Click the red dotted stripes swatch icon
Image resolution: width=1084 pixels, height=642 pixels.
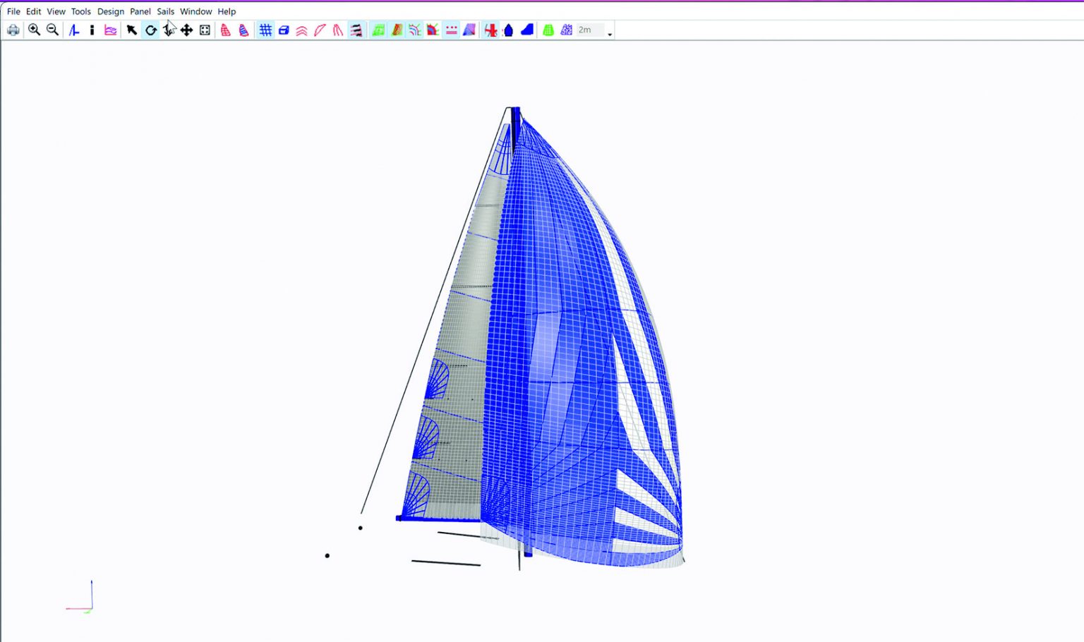click(x=450, y=30)
